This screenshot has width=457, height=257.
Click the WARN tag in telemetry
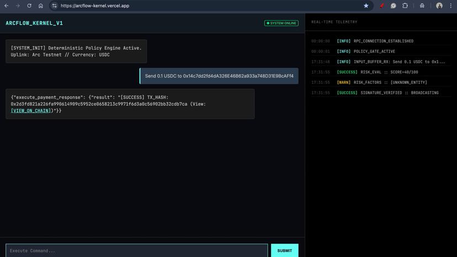(344, 83)
